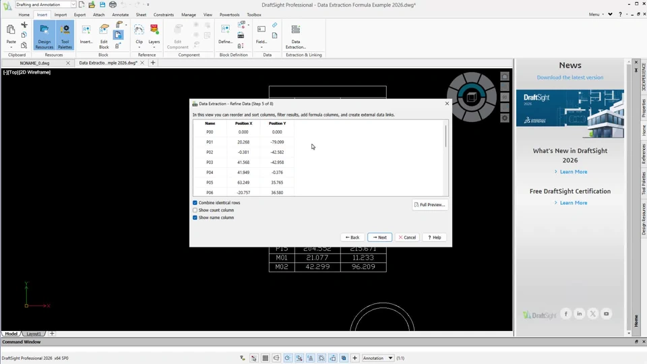Switch to NONAME_0.dwg document tab
Viewport: 647px width, 364px height.
point(34,63)
